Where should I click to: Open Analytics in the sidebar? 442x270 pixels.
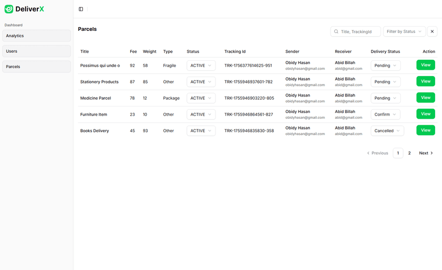[x=36, y=36]
